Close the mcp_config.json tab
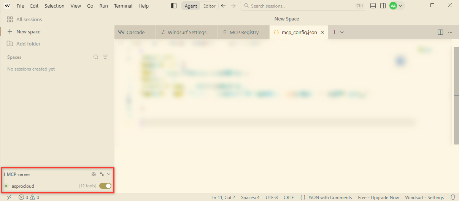The image size is (459, 201). (322, 32)
